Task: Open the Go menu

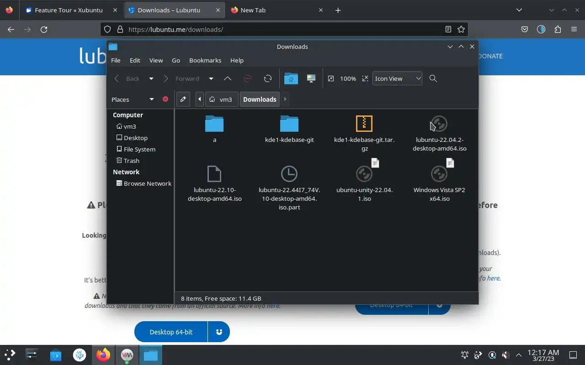Action: click(176, 60)
